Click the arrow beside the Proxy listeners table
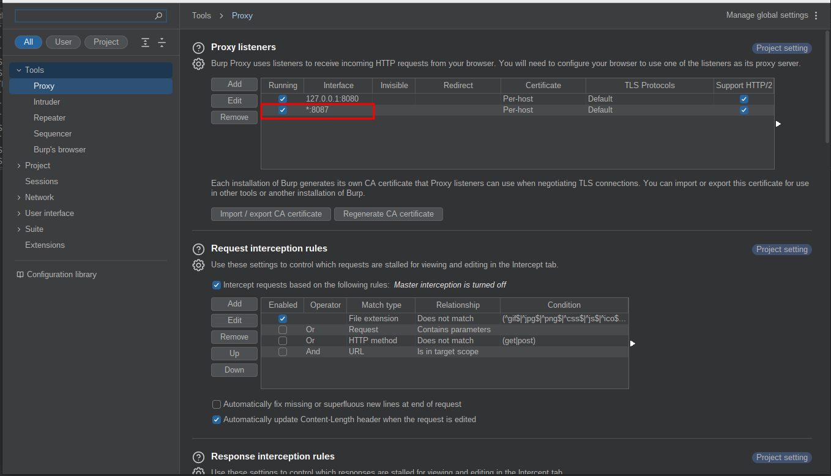Image resolution: width=831 pixels, height=476 pixels. [x=778, y=124]
